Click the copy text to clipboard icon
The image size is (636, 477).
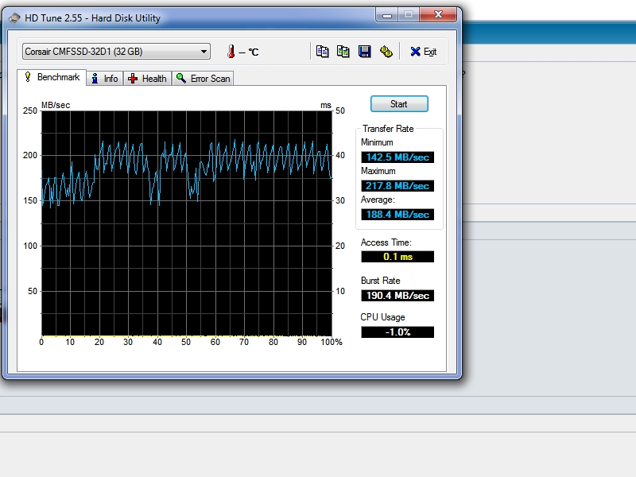pos(322,52)
